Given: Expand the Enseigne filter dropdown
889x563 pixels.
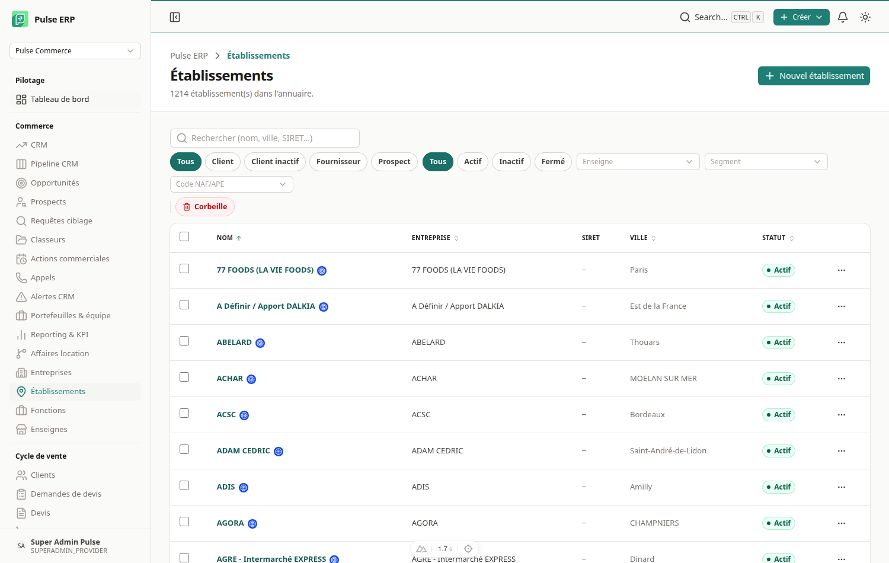Looking at the screenshot, I should [638, 162].
